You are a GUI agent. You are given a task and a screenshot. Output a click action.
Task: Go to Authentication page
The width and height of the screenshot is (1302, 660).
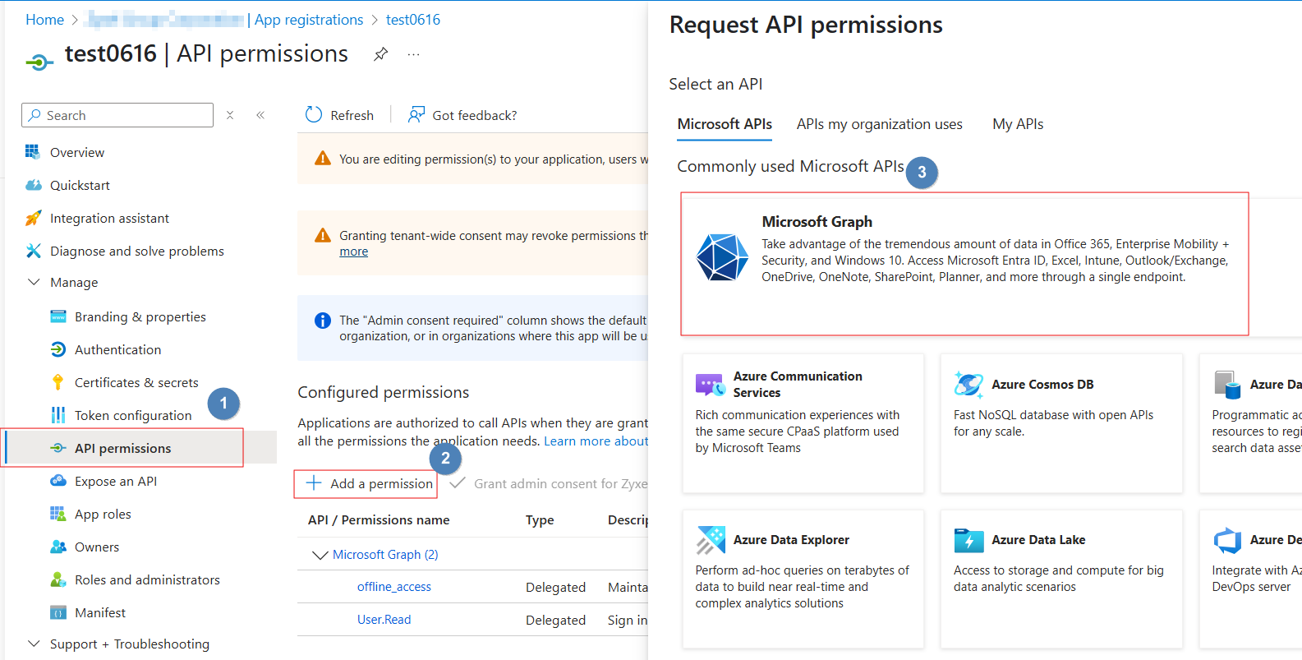point(117,349)
